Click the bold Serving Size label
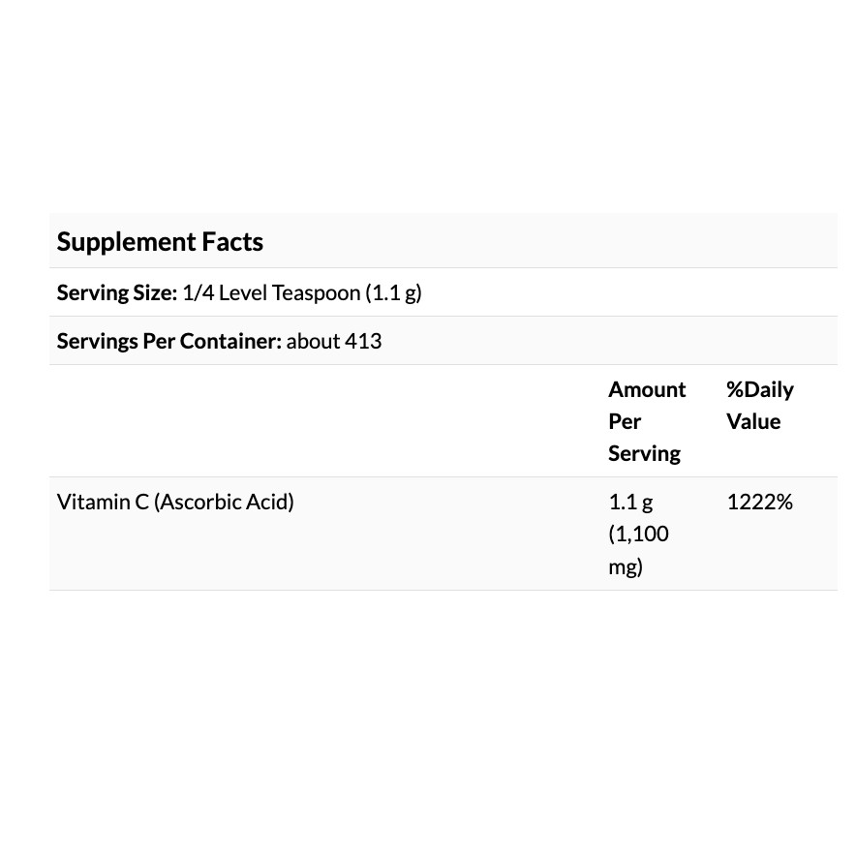 tap(116, 292)
